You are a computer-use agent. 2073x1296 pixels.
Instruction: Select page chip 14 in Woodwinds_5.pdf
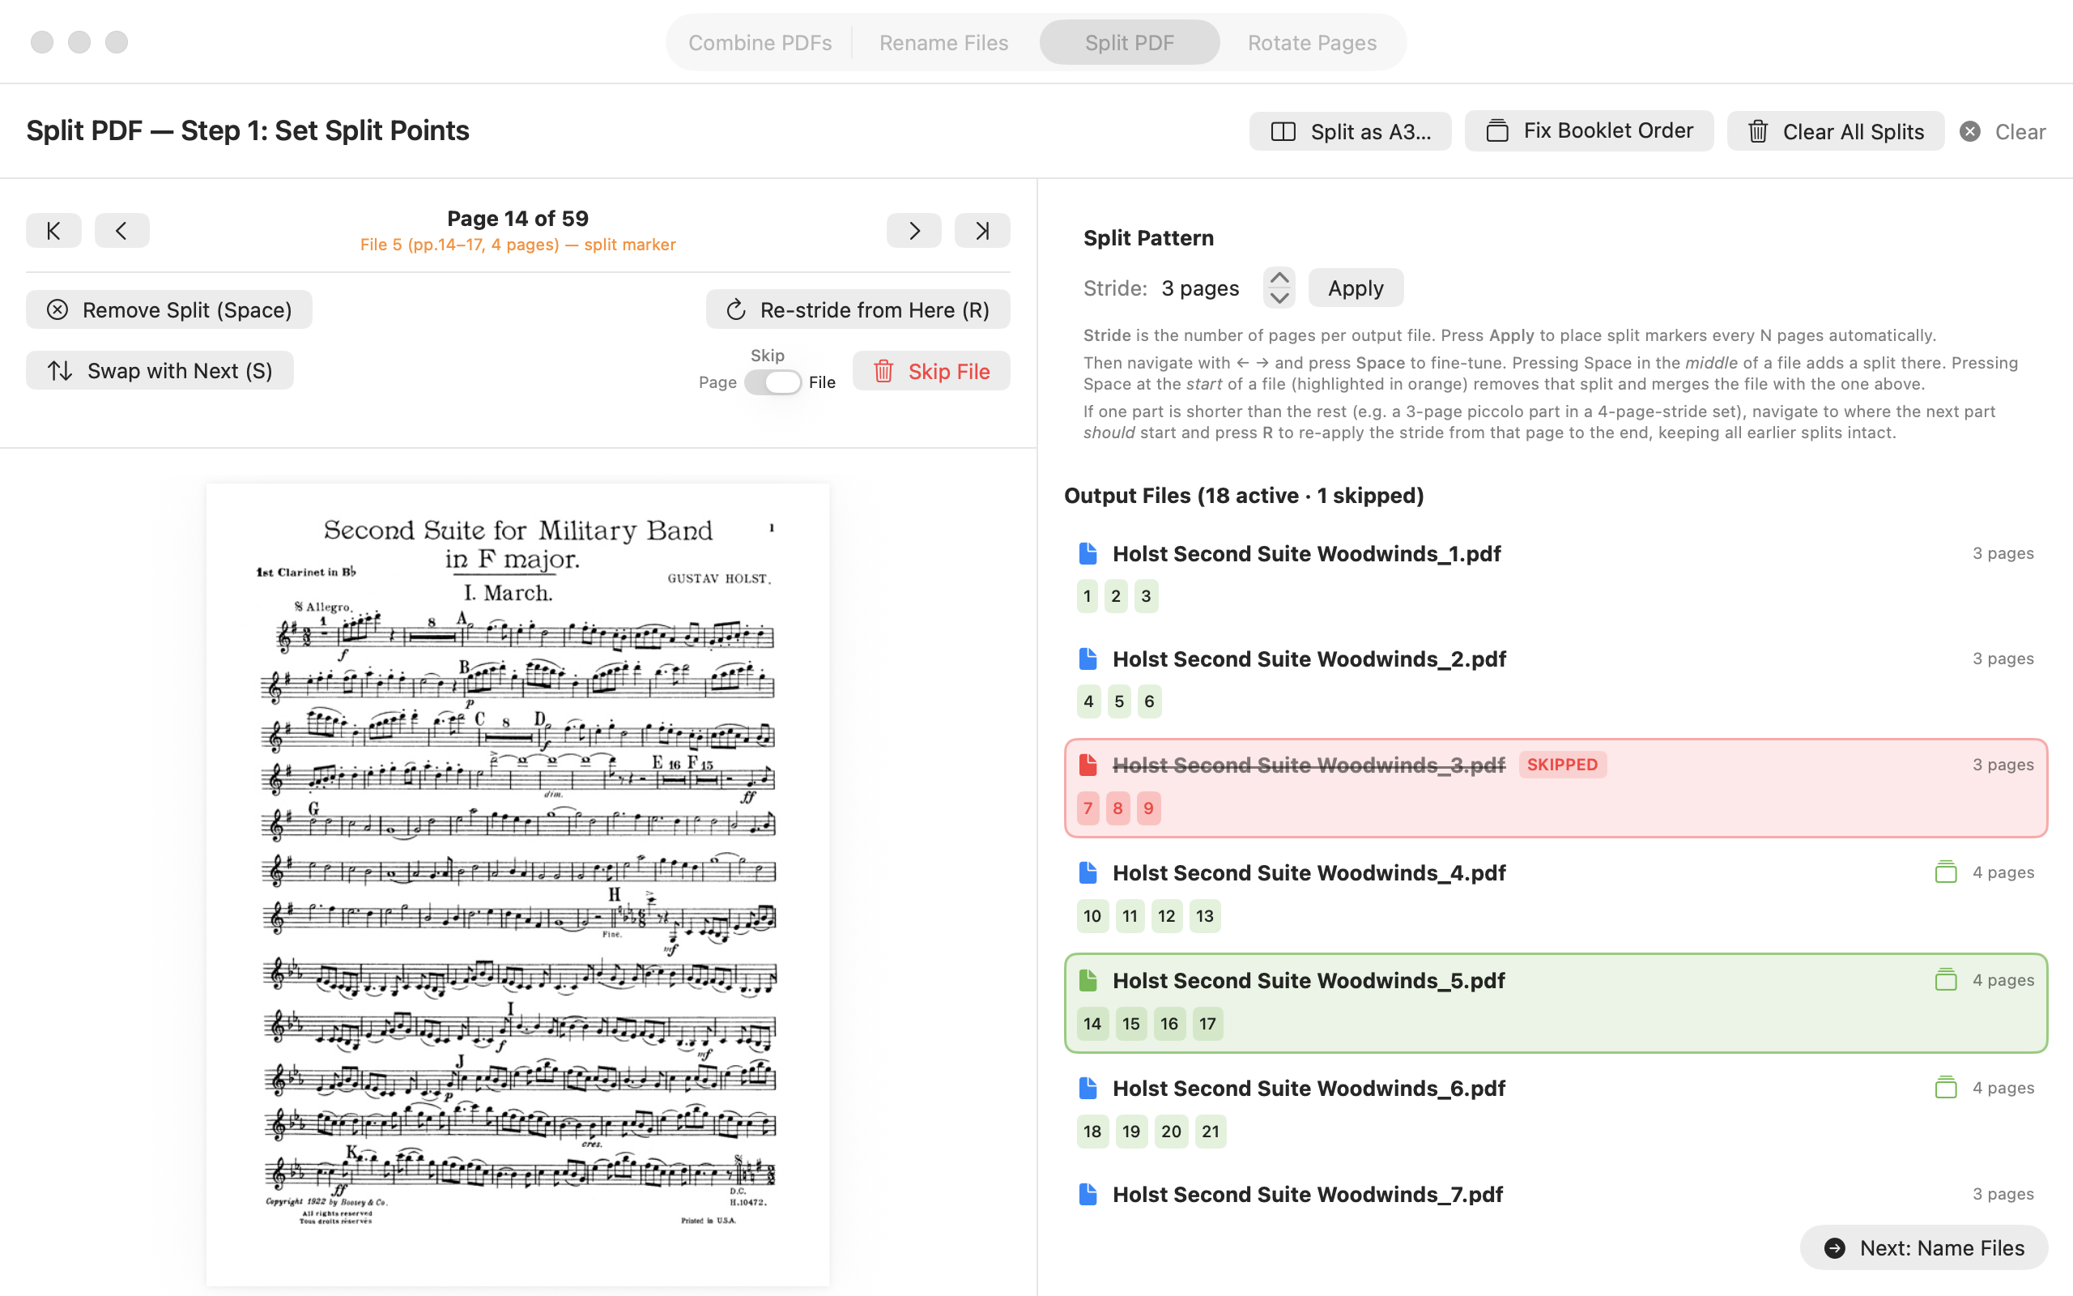tap(1092, 1023)
